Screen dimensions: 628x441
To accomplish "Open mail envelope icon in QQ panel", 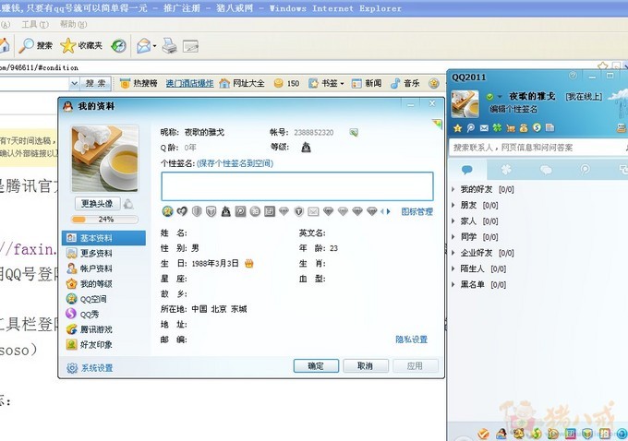I will [484, 128].
